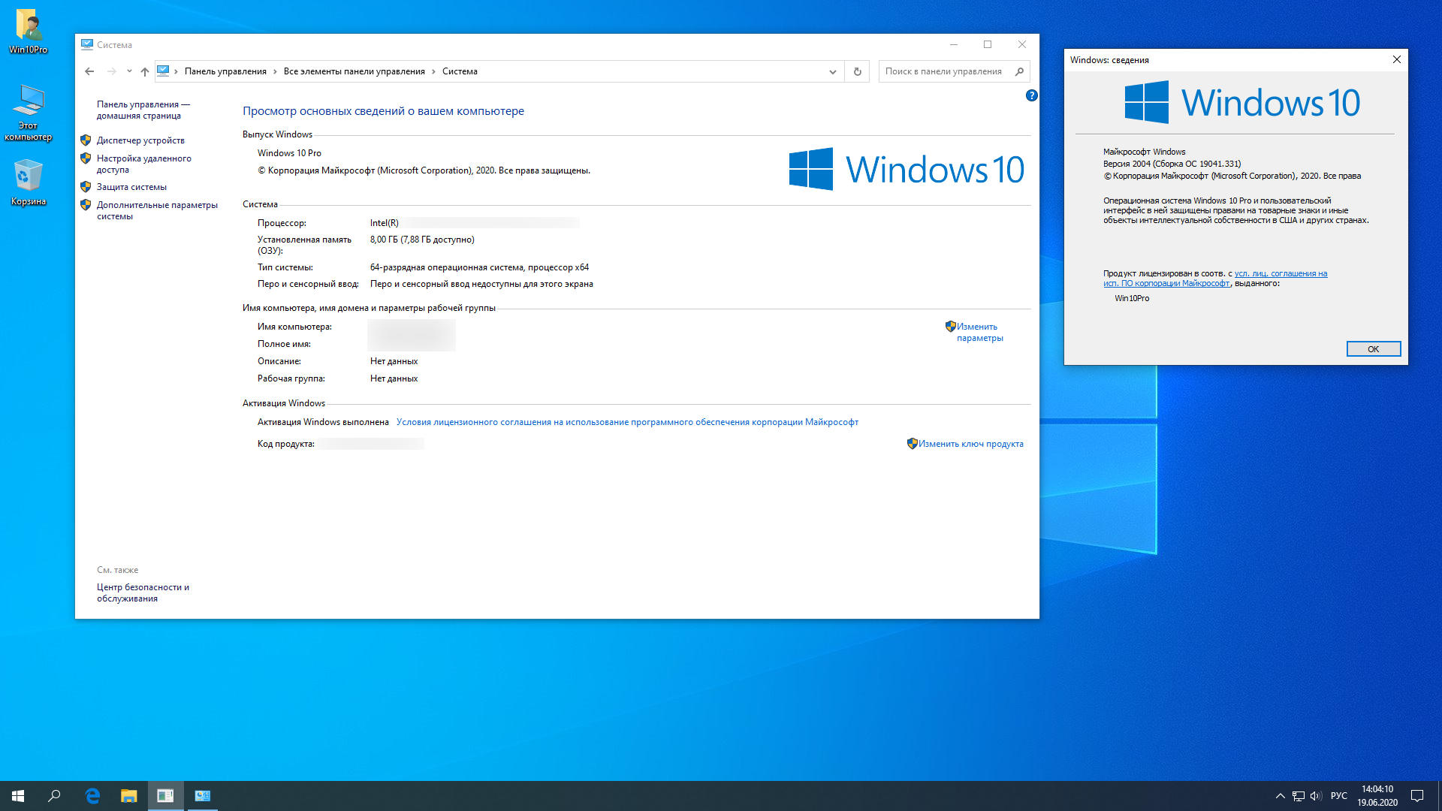This screenshot has width=1442, height=811.
Task: Click shield icon next to Изменить ключ продукта
Action: (x=912, y=443)
